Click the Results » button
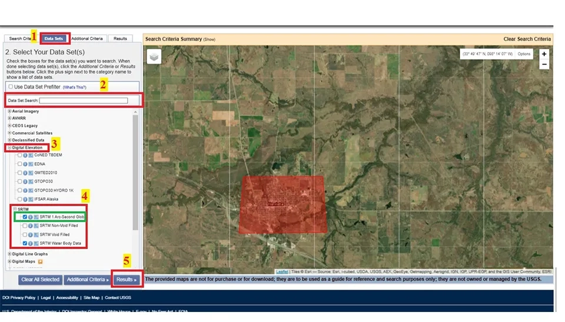 pyautogui.click(x=127, y=280)
